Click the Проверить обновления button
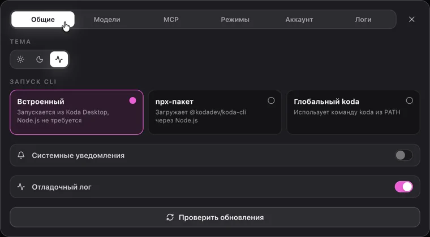The image size is (430, 237). [x=215, y=217]
